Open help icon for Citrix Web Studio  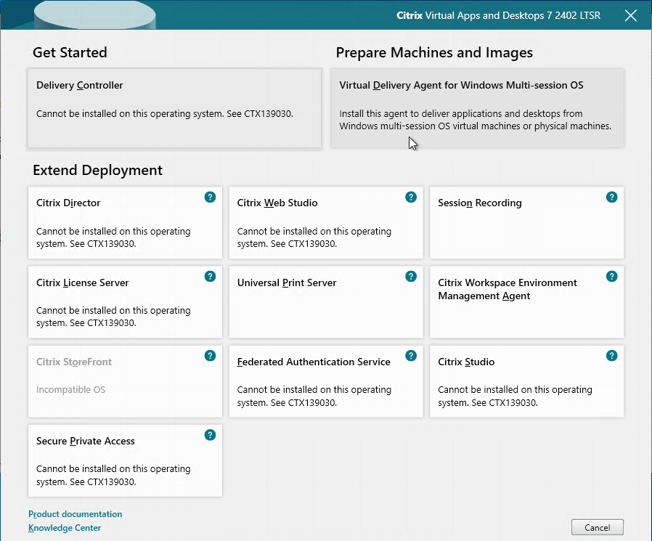tap(411, 197)
